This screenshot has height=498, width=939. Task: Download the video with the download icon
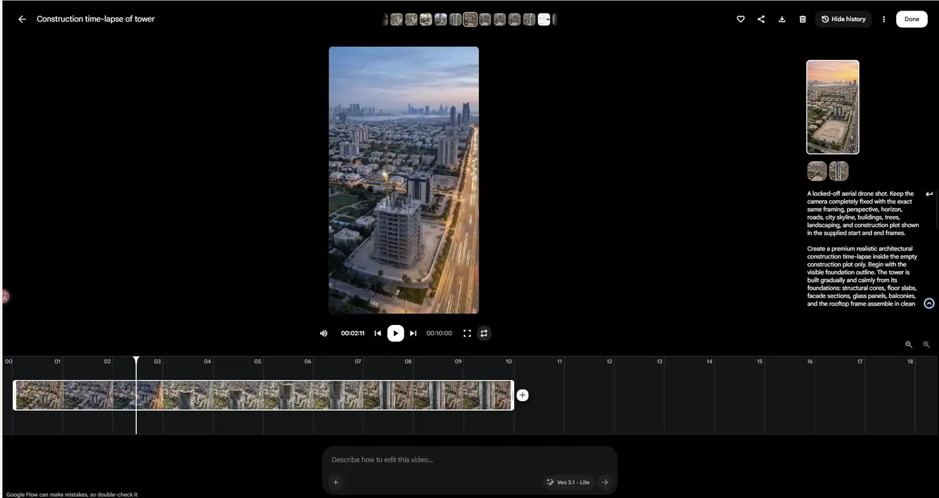782,19
